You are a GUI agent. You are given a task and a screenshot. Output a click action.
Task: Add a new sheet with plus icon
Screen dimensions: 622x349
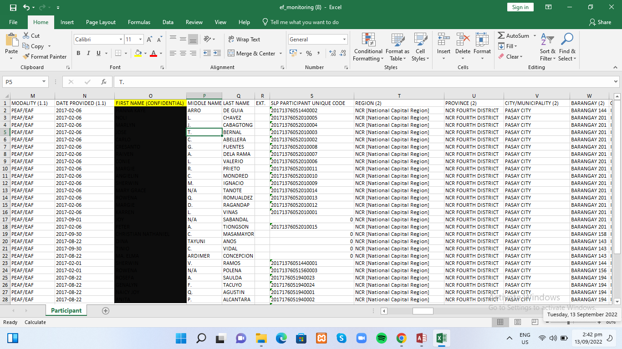point(106,311)
